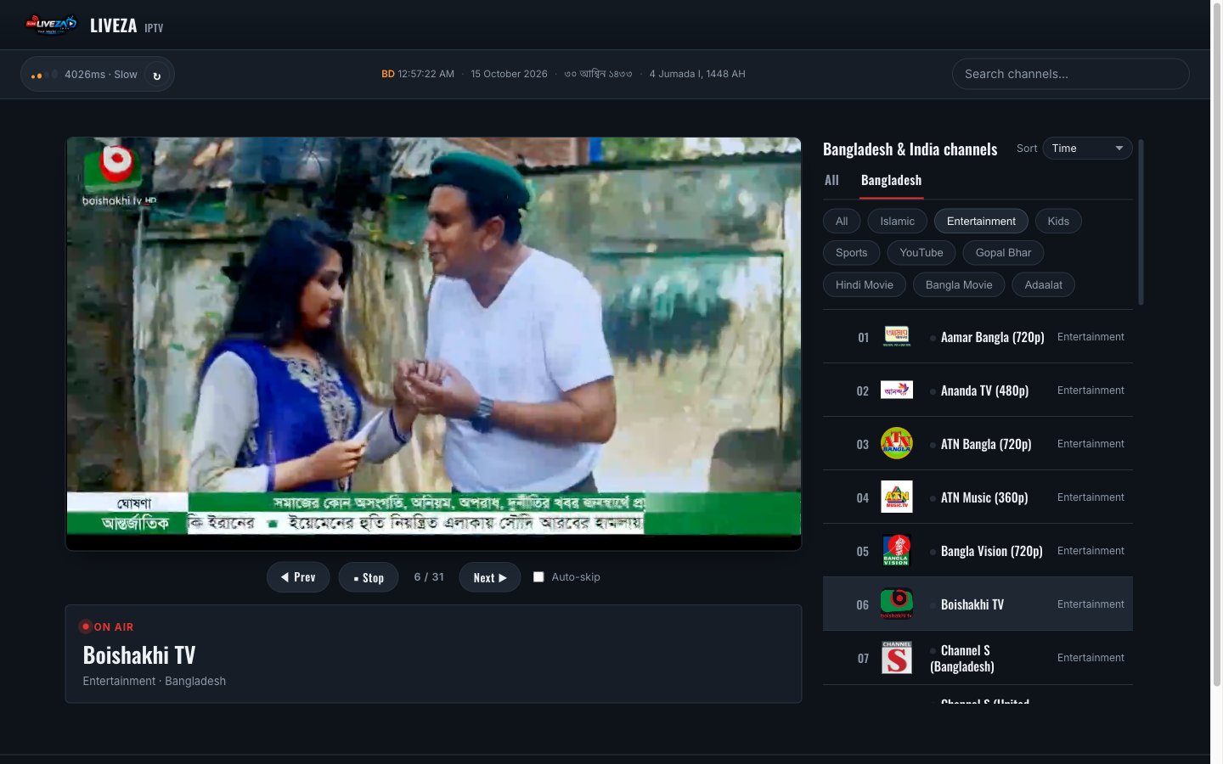Filter by the Adaalat category
The width and height of the screenshot is (1223, 764).
(1043, 285)
